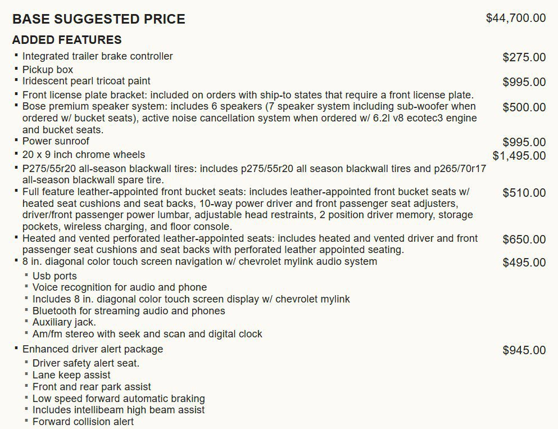Select the Lane keep assist sub-item
This screenshot has width=558, height=429.
71,375
